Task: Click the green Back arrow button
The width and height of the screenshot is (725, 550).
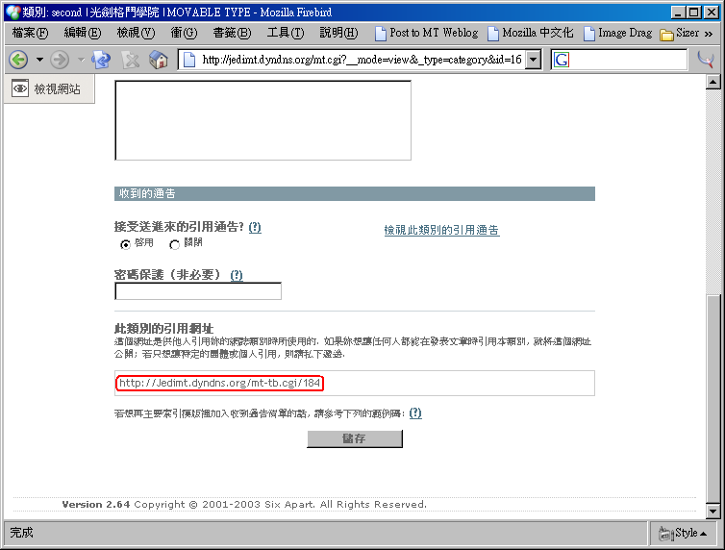Action: [19, 60]
